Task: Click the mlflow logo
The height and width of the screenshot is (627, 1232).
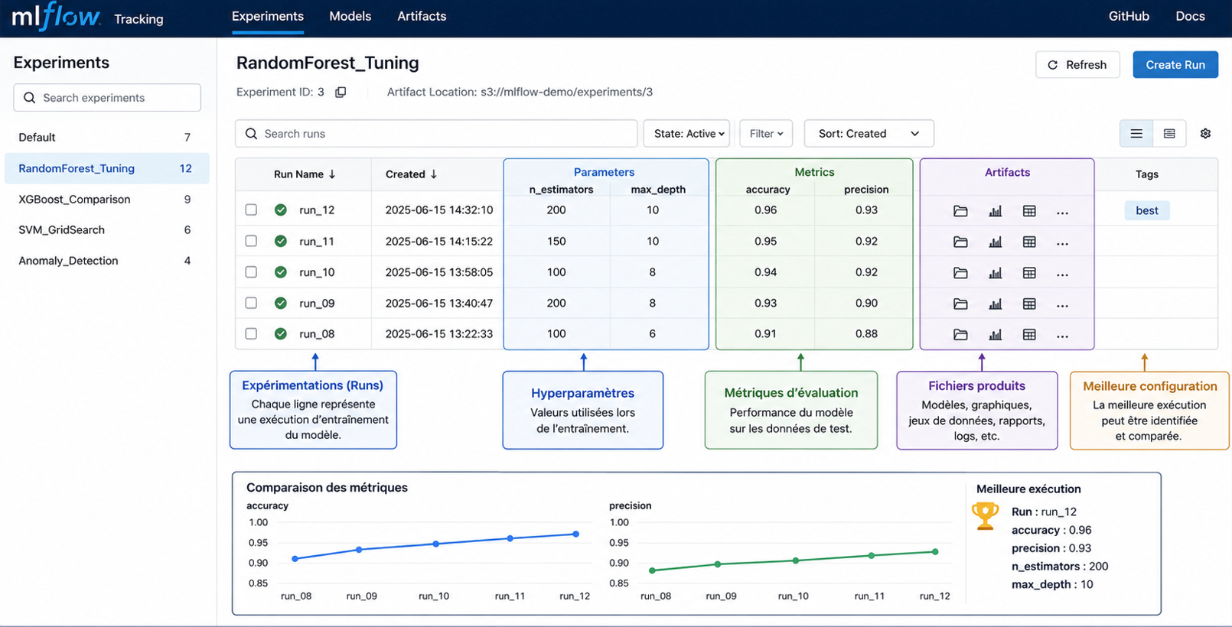Action: click(57, 16)
